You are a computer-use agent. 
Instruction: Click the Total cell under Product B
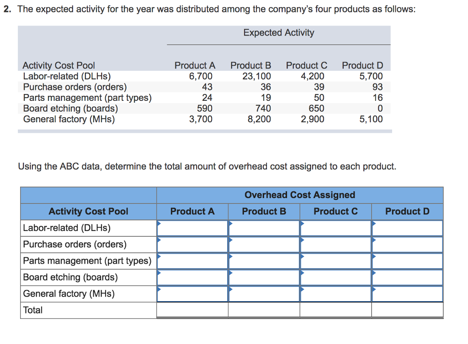click(x=264, y=310)
